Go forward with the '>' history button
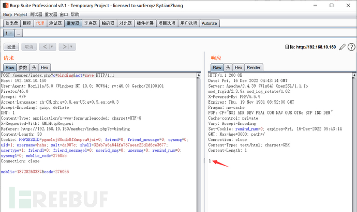Image resolution: width=357 pixels, height=212 pixels. pos(65,47)
